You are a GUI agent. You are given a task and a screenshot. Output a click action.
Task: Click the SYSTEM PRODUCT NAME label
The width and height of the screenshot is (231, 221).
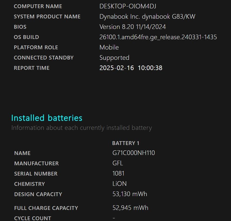tap(47, 17)
